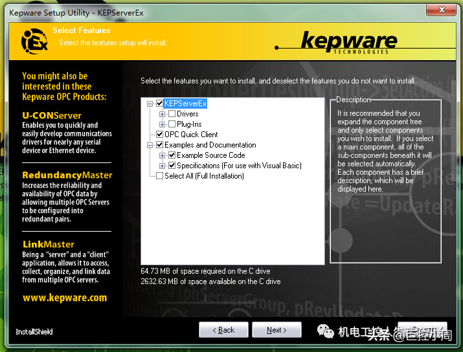Expand the Plug-Ins tree node
This screenshot has height=352, width=463.
[163, 124]
